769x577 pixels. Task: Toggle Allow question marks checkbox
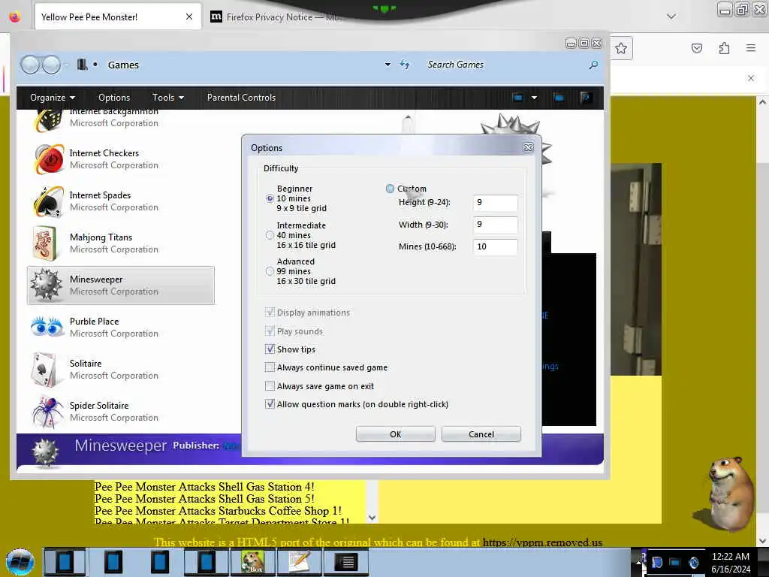pyautogui.click(x=270, y=404)
